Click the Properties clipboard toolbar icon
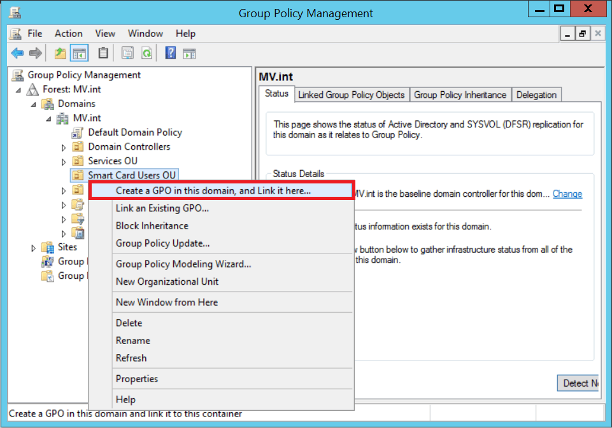This screenshot has height=428, width=612. (x=102, y=53)
